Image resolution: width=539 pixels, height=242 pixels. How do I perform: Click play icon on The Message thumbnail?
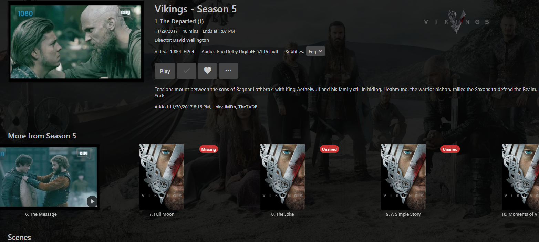coord(92,201)
